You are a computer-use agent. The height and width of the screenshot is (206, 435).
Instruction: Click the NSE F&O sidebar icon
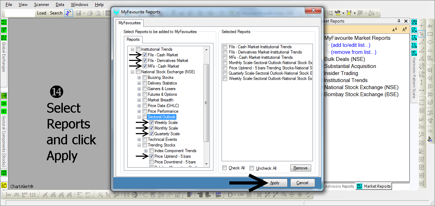[x=4, y=173]
